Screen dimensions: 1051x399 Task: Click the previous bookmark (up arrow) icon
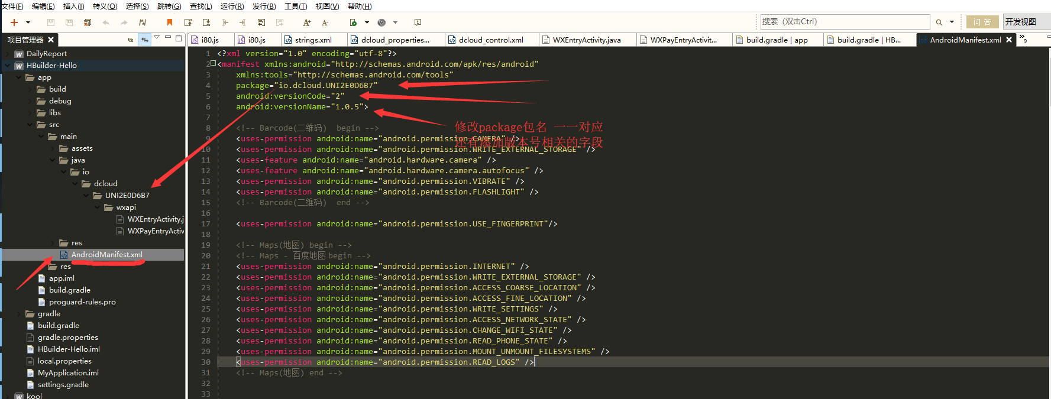tap(188, 22)
